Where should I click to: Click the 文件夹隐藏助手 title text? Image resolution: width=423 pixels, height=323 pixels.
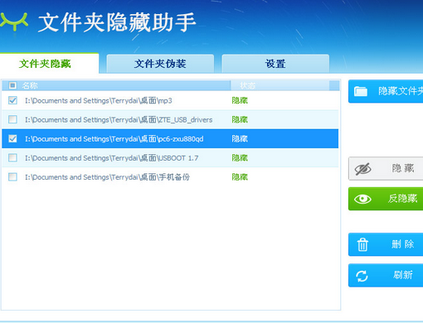117,22
